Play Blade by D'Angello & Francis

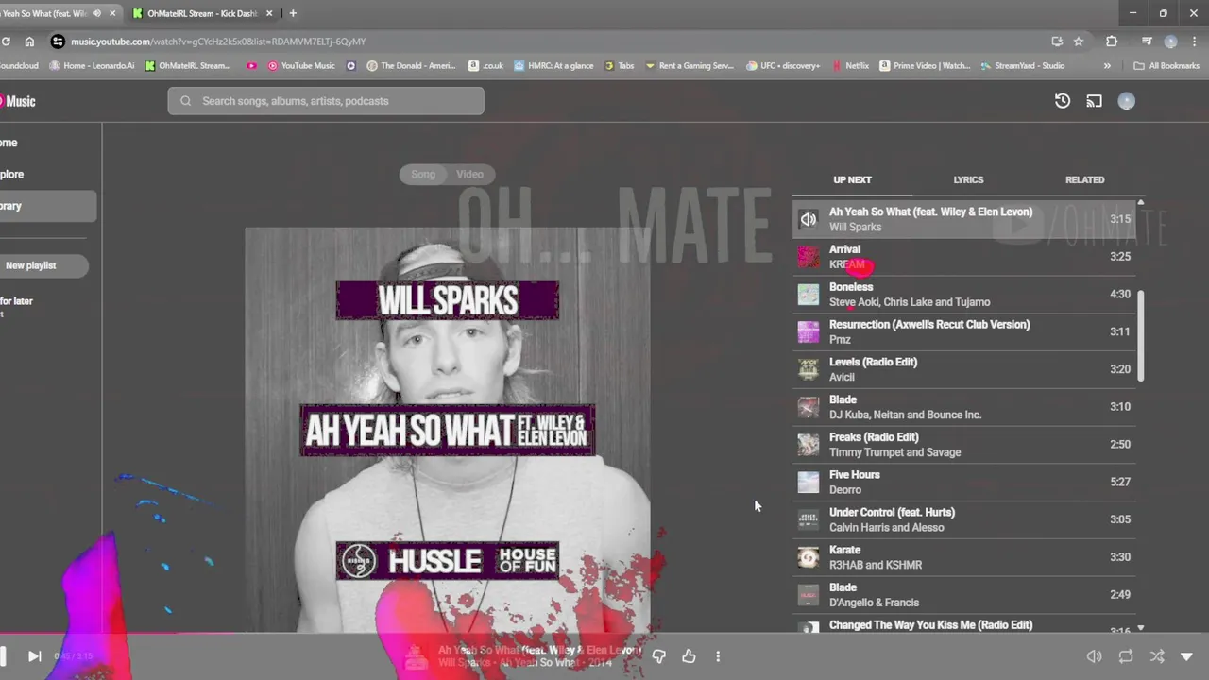click(963, 595)
